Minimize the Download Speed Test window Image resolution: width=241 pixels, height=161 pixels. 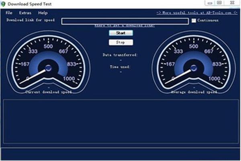pyautogui.click(x=210, y=3)
